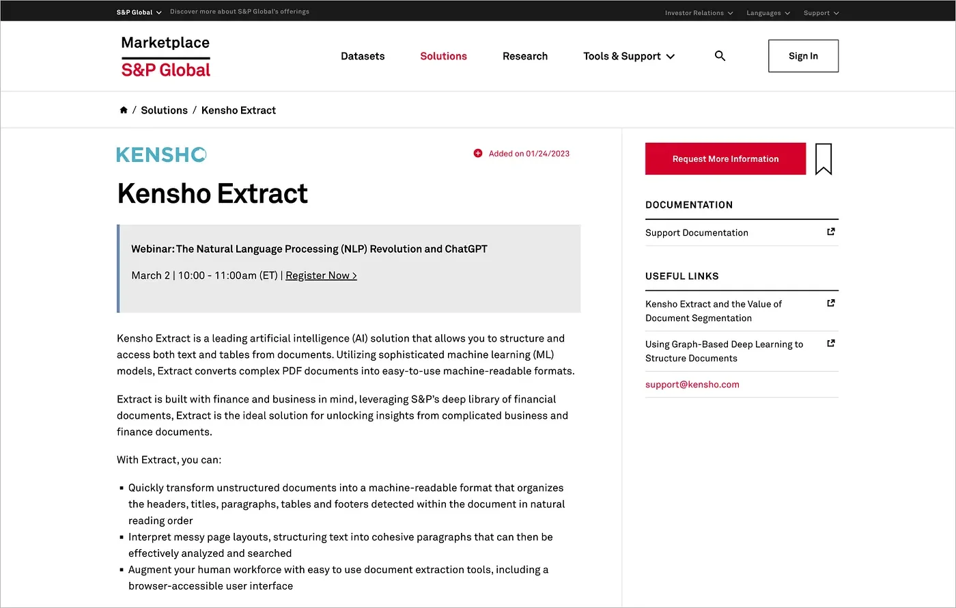Click the DOCUMENTATION section heading
This screenshot has height=608, width=956.
tap(689, 204)
